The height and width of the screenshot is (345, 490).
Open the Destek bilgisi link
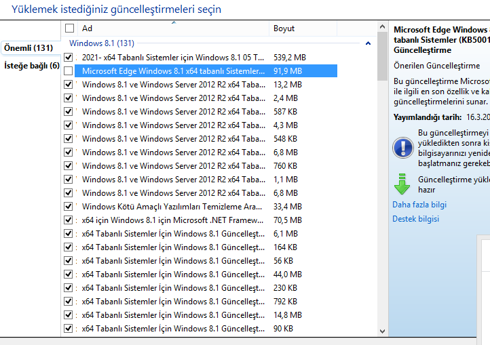pyautogui.click(x=415, y=219)
